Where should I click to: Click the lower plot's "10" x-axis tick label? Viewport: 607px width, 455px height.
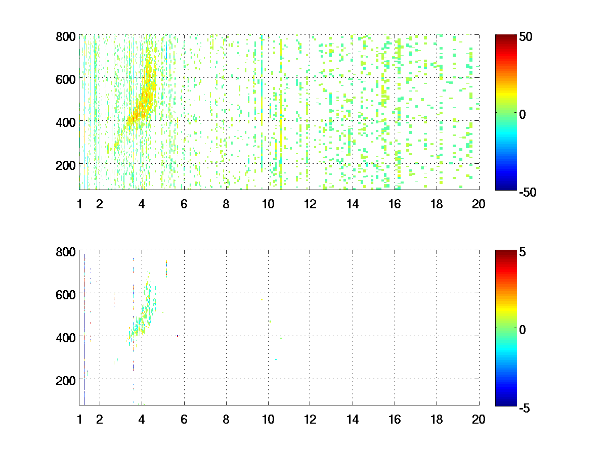tap(268, 420)
